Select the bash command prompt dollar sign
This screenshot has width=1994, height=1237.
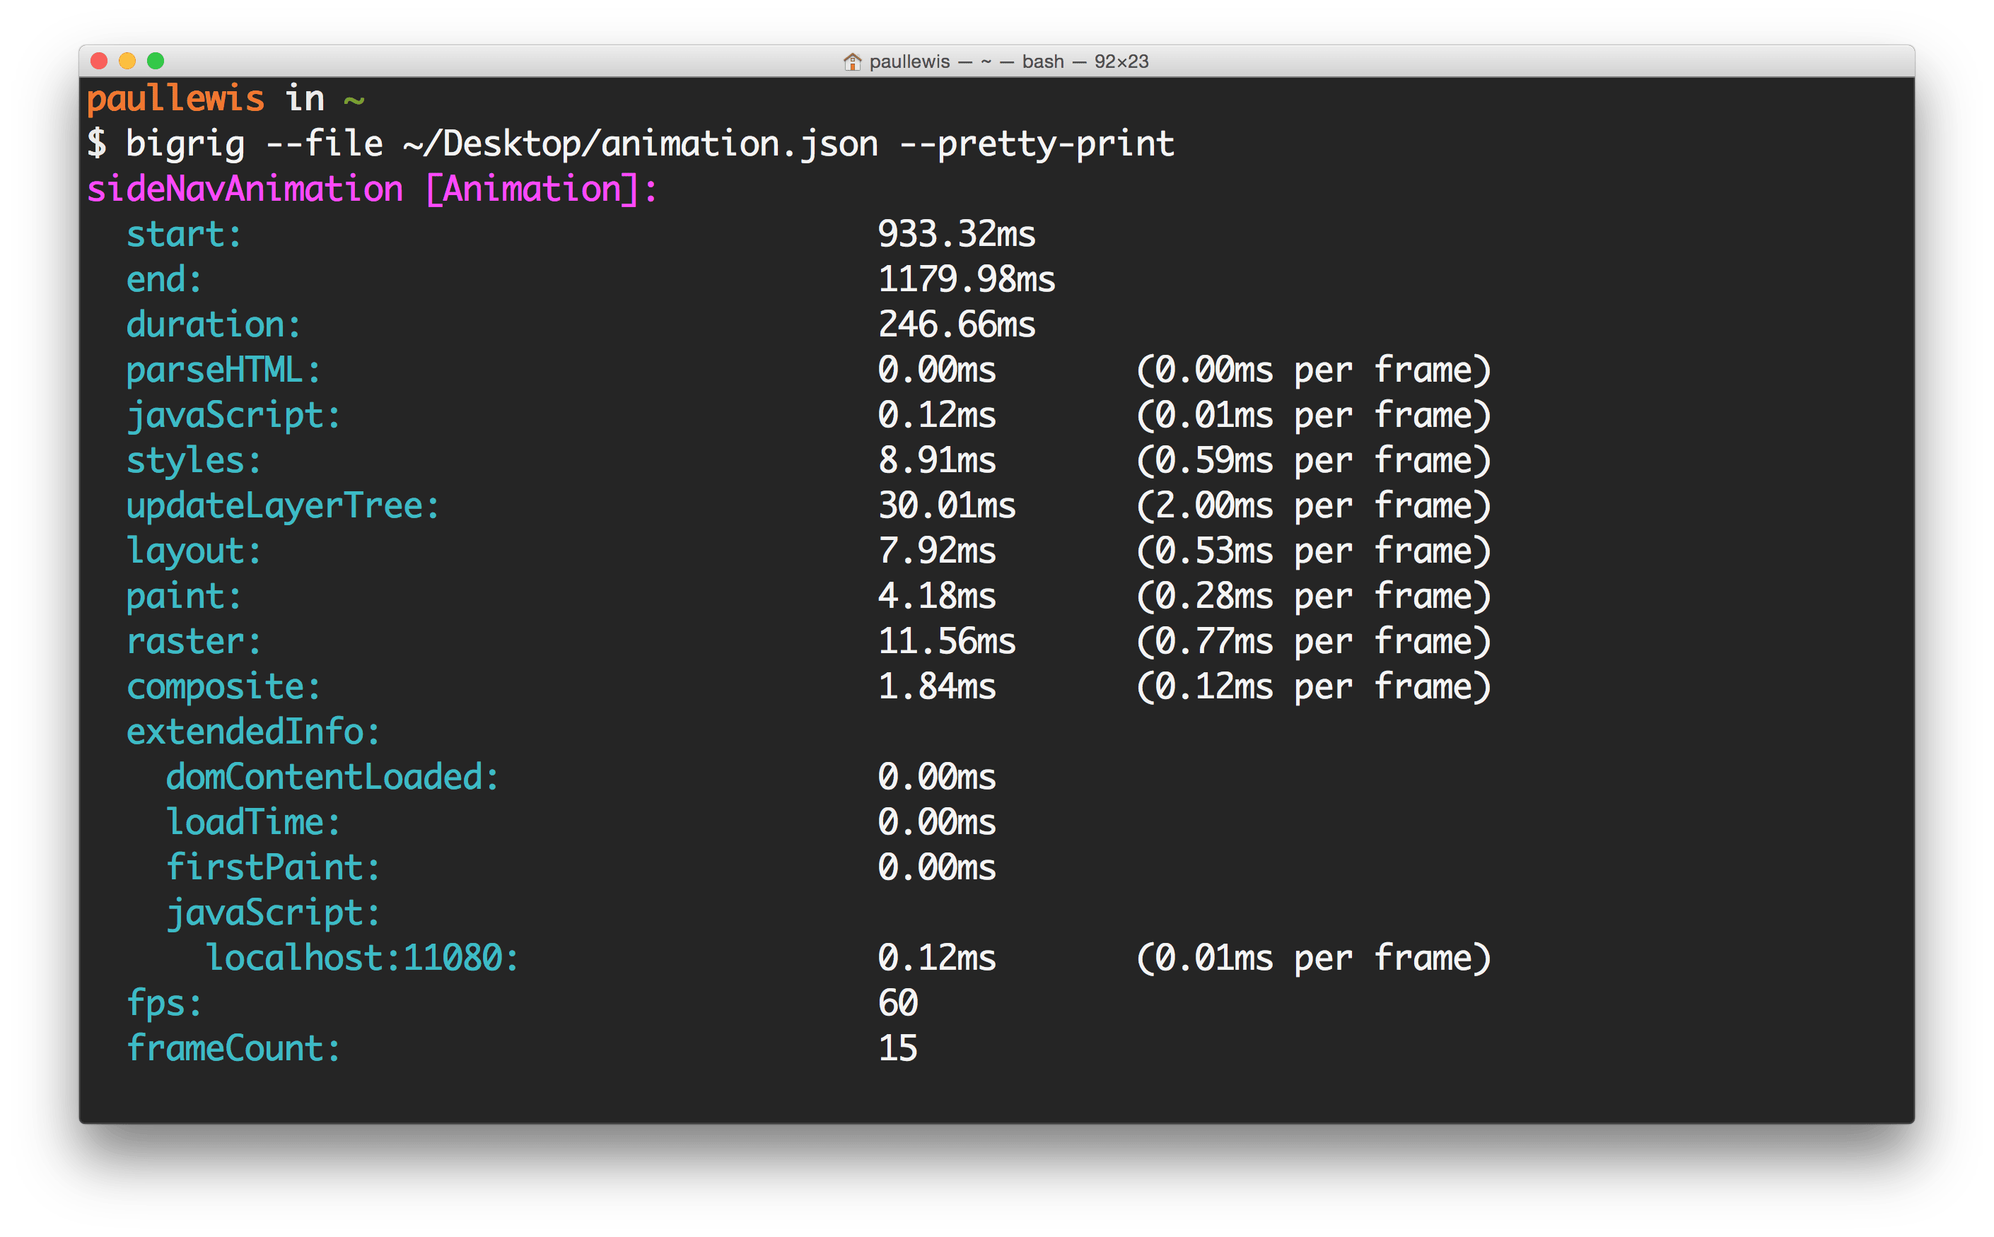point(98,142)
